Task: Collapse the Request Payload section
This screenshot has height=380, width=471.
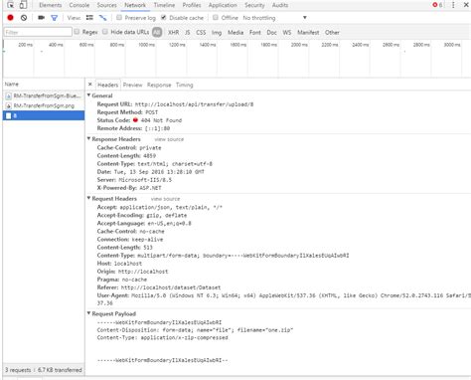Action: point(89,313)
